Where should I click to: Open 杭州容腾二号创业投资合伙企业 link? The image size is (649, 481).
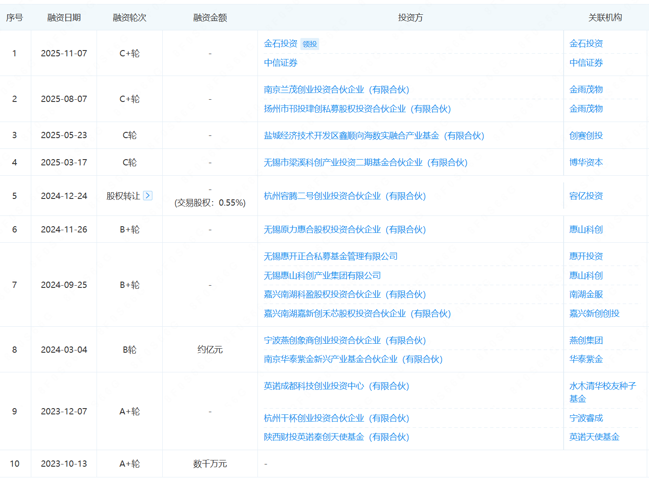tap(344, 196)
